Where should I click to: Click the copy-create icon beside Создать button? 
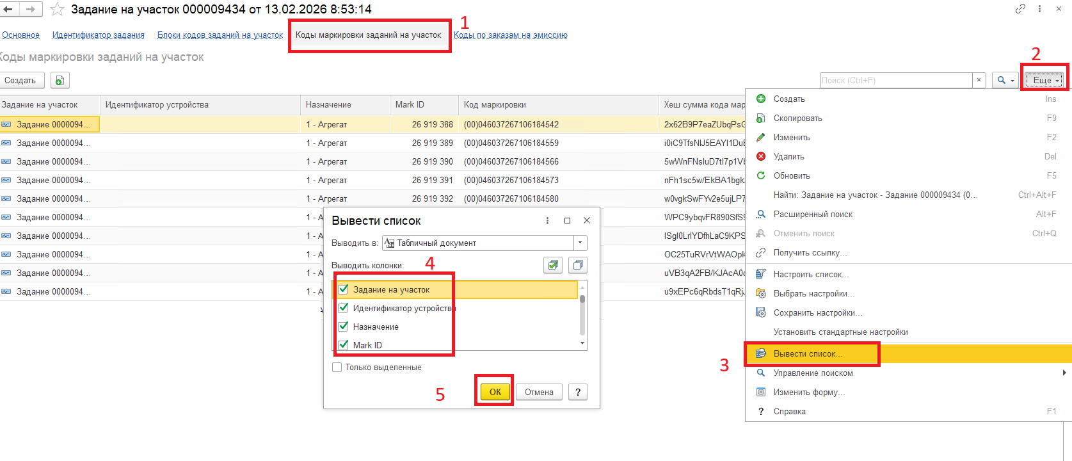point(60,81)
